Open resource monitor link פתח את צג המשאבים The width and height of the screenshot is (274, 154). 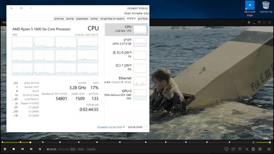pyautogui.click(x=110, y=127)
